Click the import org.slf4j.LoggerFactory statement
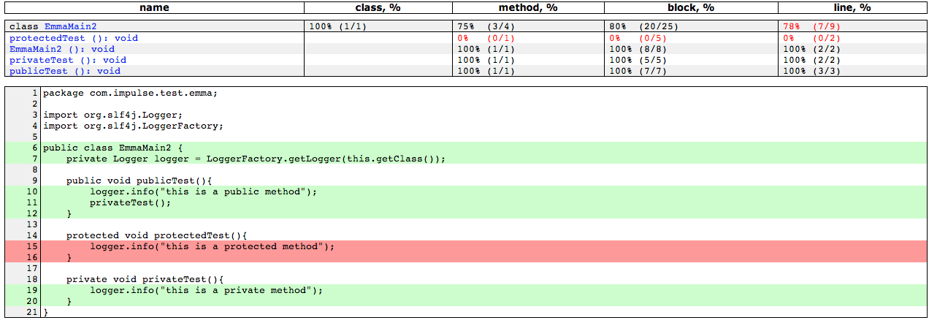Image resolution: width=929 pixels, height=323 pixels. [x=133, y=126]
